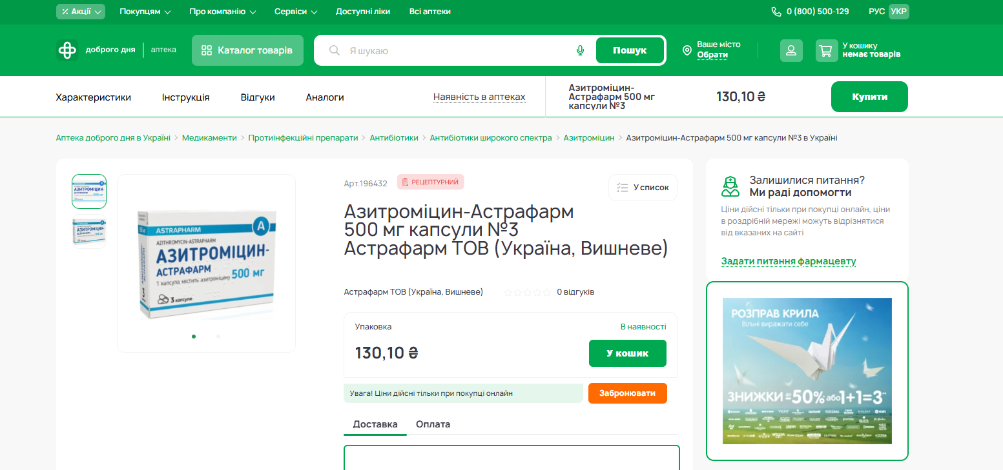
Task: Add to cart with У кошик button
Action: [x=627, y=353]
